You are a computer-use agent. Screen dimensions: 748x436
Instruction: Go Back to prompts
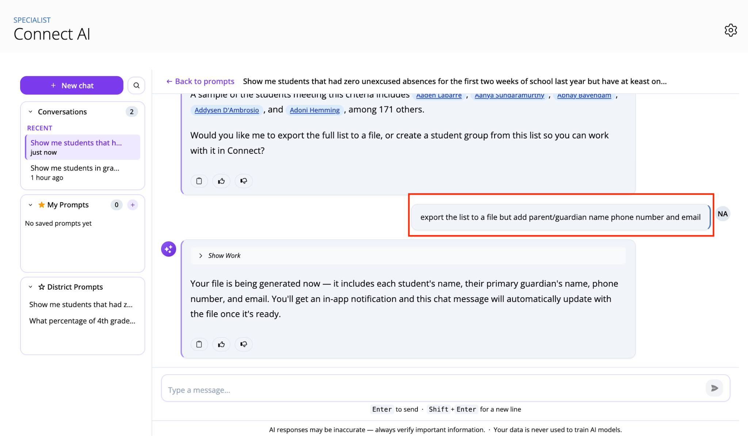pyautogui.click(x=200, y=81)
